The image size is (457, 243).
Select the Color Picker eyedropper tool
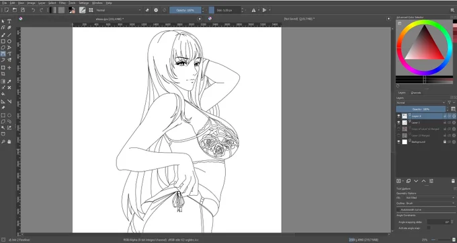click(9, 81)
